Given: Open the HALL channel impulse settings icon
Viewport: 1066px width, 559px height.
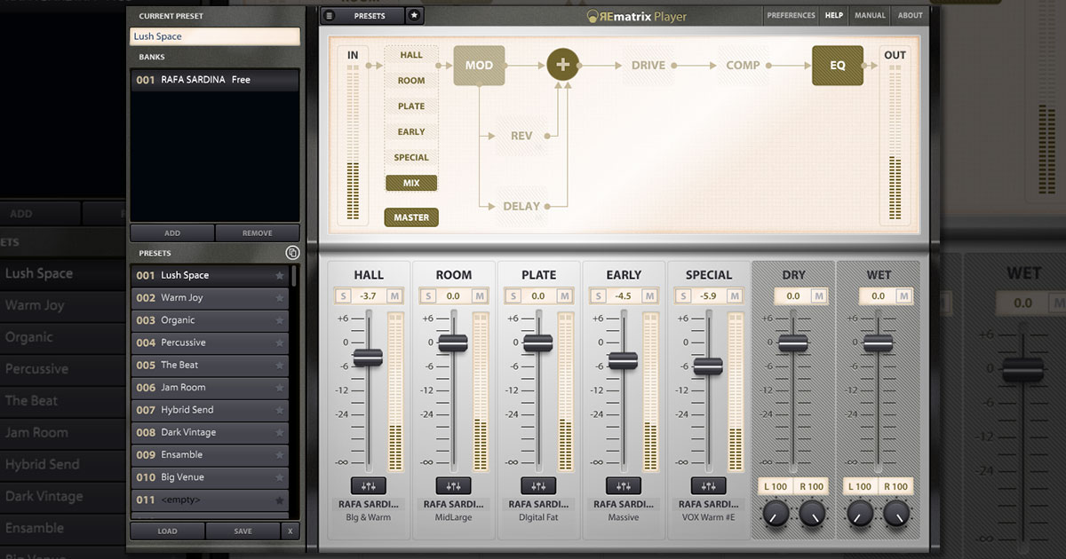Looking at the screenshot, I should (368, 485).
